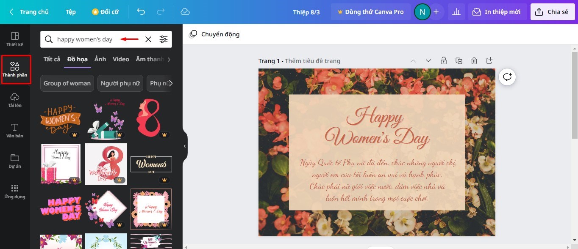Open the N account avatar
This screenshot has height=249, width=578.
422,12
